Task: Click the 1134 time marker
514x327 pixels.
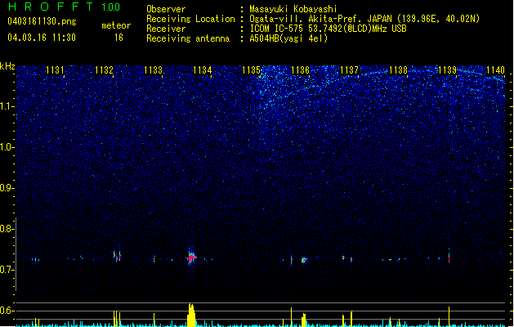Action: 203,69
